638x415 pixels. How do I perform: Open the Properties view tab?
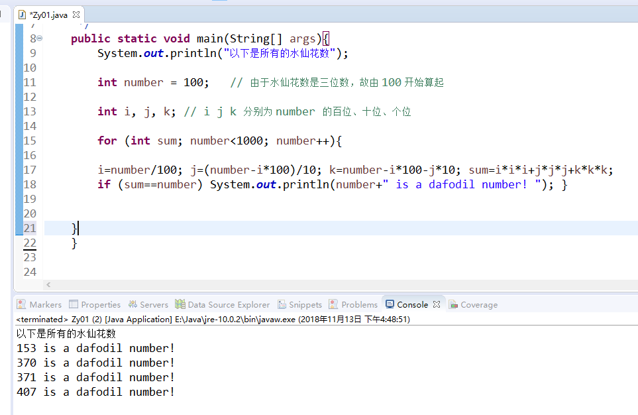click(95, 305)
